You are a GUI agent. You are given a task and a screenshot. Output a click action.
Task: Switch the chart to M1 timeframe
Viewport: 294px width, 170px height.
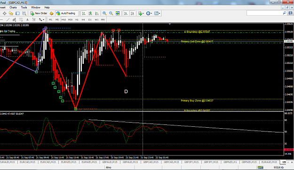[51, 20]
